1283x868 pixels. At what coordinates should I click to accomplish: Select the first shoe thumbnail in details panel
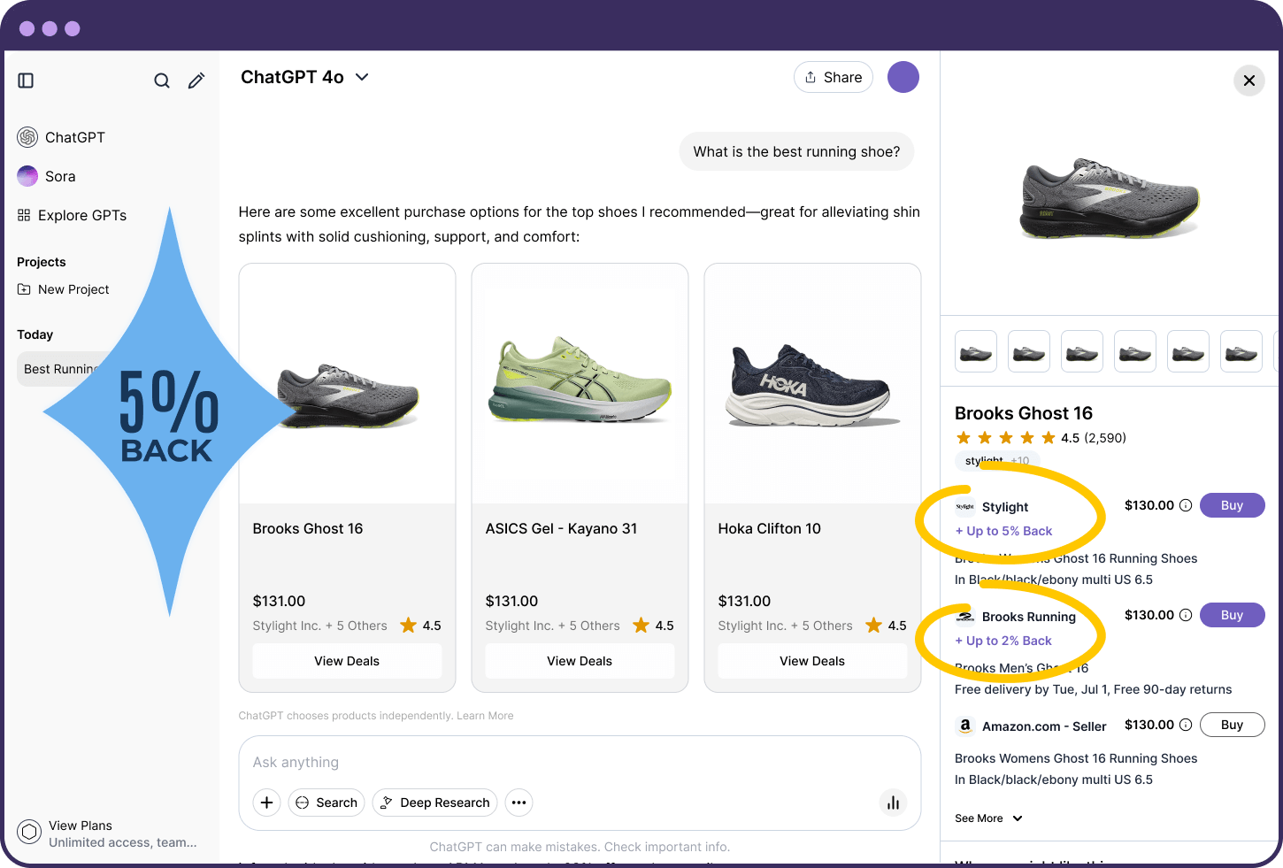(976, 351)
